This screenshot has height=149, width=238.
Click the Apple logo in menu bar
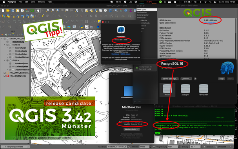[x=4, y=2]
